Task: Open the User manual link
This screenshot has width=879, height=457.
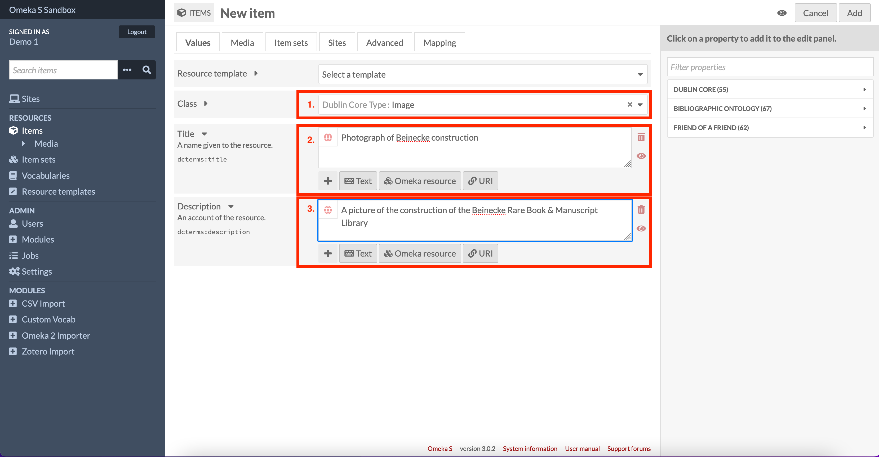Action: tap(582, 449)
